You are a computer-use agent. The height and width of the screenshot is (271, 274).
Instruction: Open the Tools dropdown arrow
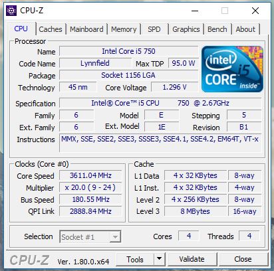tap(159, 258)
